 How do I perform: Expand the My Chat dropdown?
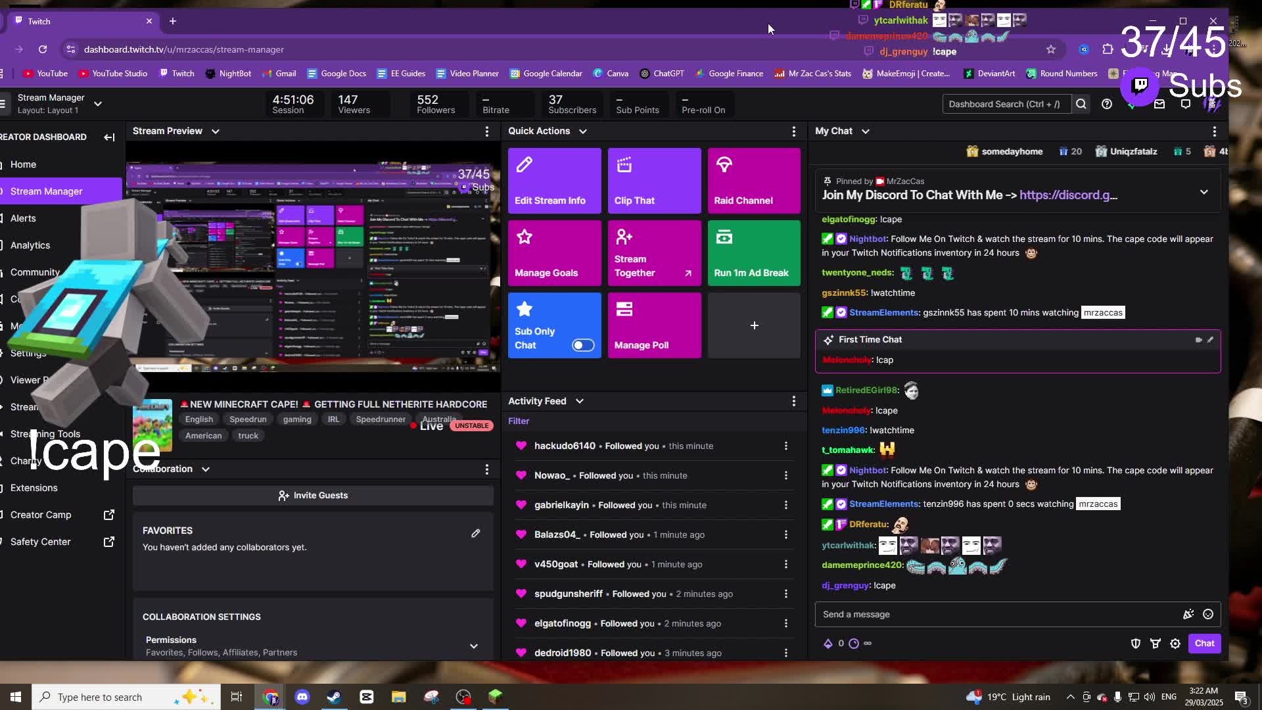coord(866,131)
